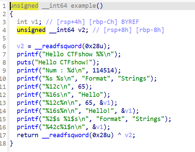This screenshot has width=195, height=152.
Task: Click the closing brace on line 18
Action: pos(11,143)
